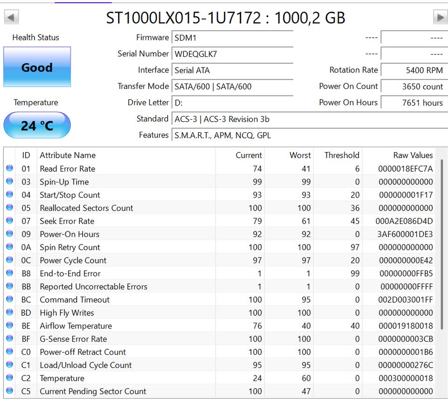Click the attribute list vertical scrollbar
This screenshot has width=448, height=400.
(442, 245)
